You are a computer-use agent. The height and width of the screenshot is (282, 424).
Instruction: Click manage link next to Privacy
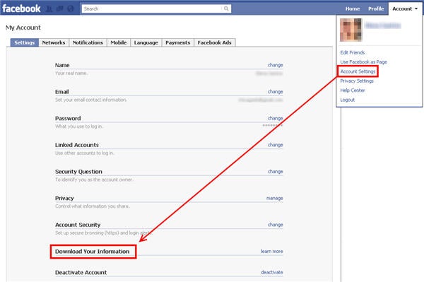point(274,198)
